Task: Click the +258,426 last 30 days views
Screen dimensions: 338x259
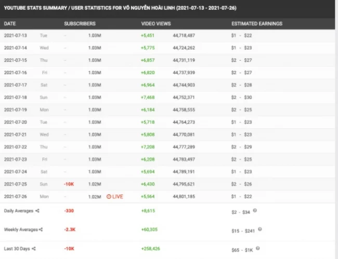Action: 151,249
